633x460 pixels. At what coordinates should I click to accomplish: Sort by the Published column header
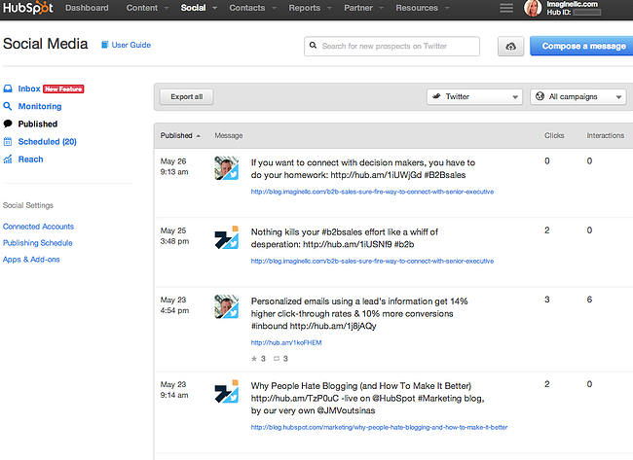click(x=180, y=135)
